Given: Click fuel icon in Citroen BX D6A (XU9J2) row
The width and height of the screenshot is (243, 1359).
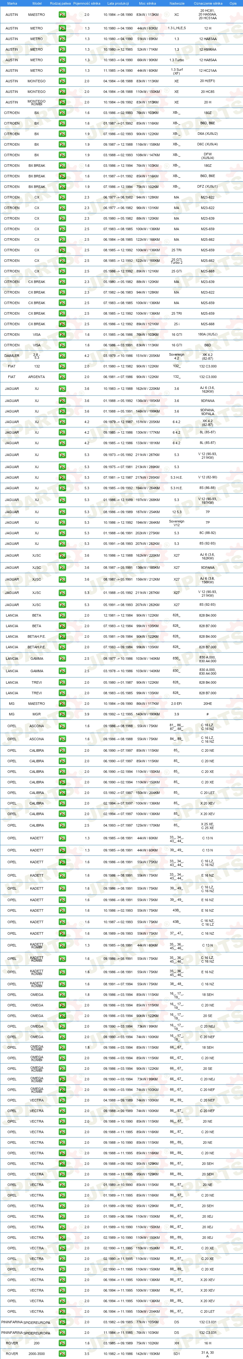Looking at the screenshot, I should tap(62, 134).
